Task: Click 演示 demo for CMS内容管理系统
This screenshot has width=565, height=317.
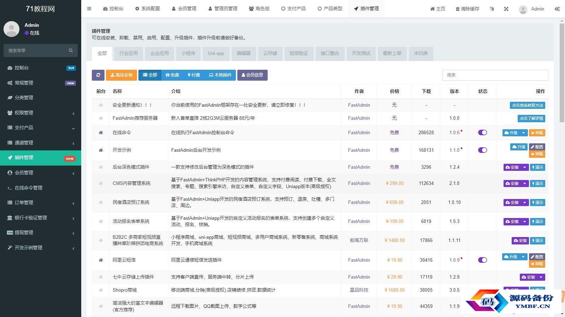Action: (x=538, y=184)
